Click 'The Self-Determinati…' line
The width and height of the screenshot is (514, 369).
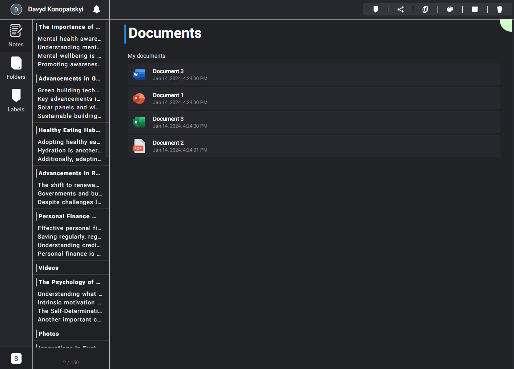point(70,311)
